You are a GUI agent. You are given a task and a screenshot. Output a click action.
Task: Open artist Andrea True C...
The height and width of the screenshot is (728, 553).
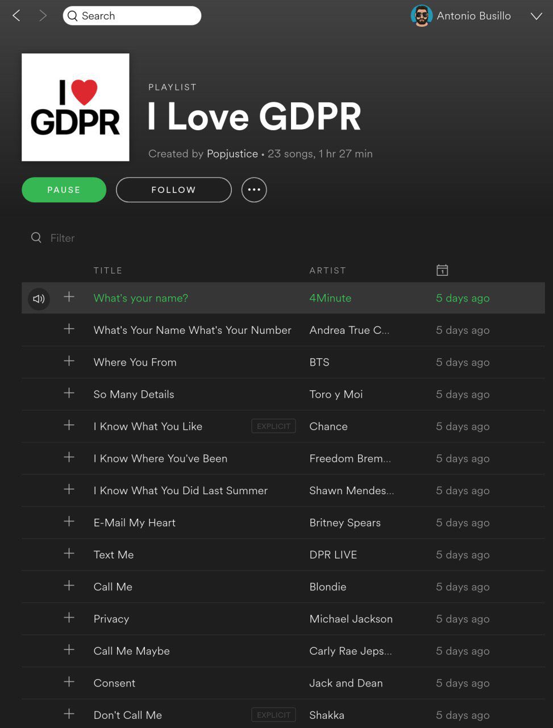click(x=349, y=330)
